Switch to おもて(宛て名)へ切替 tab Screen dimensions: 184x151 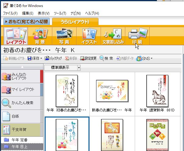click(x=27, y=22)
